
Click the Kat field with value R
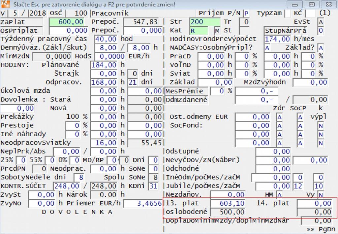(x=199, y=31)
